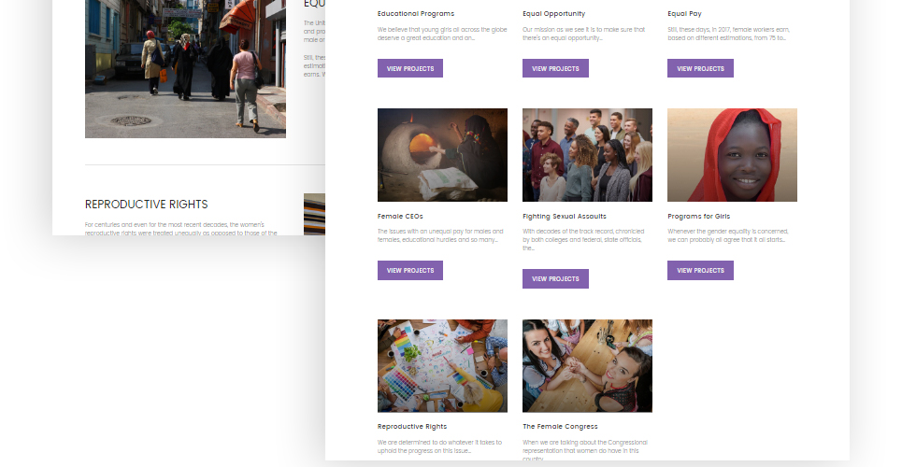902x467 pixels.
Task: Click the Educational Programs title
Action: coord(416,14)
